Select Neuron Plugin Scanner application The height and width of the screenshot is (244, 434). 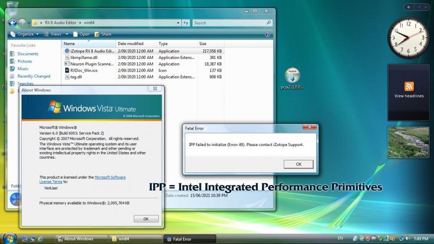pyautogui.click(x=89, y=64)
